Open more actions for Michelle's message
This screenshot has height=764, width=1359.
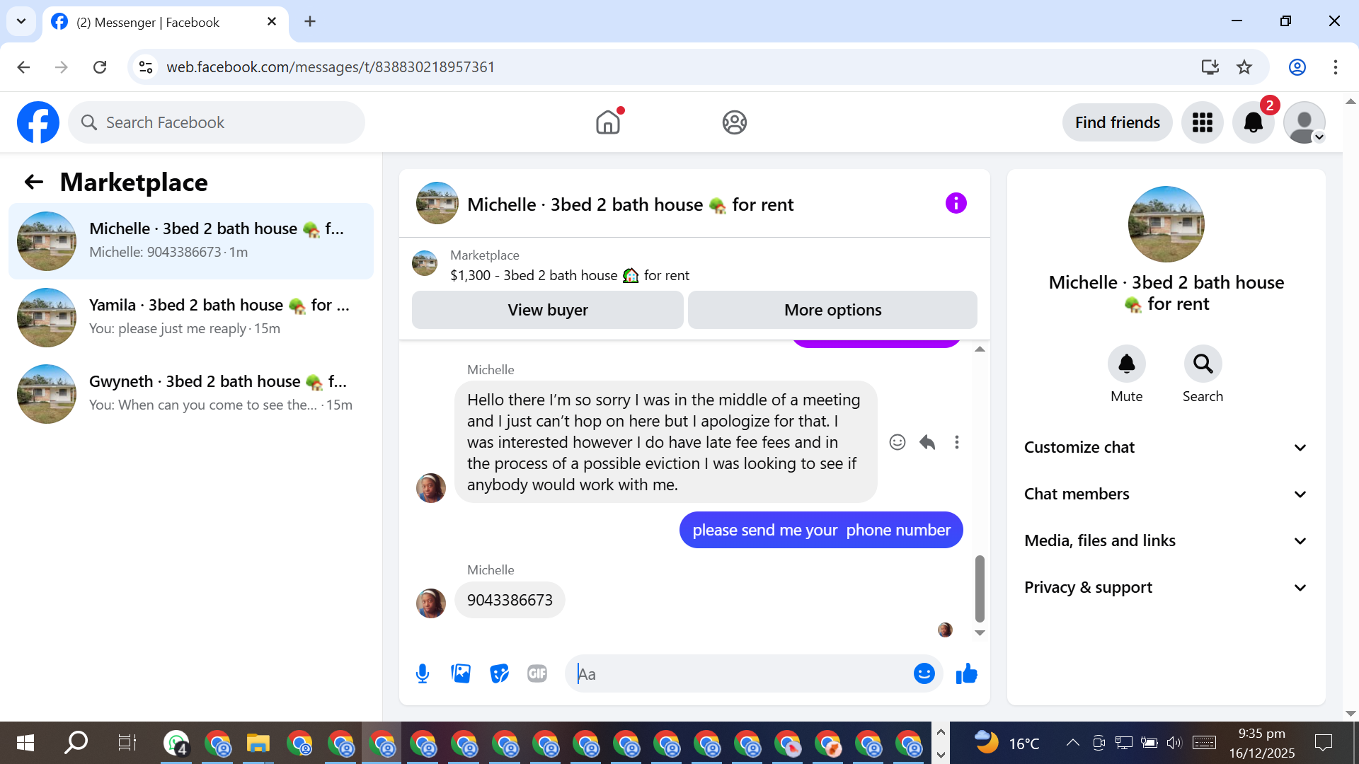(x=957, y=442)
